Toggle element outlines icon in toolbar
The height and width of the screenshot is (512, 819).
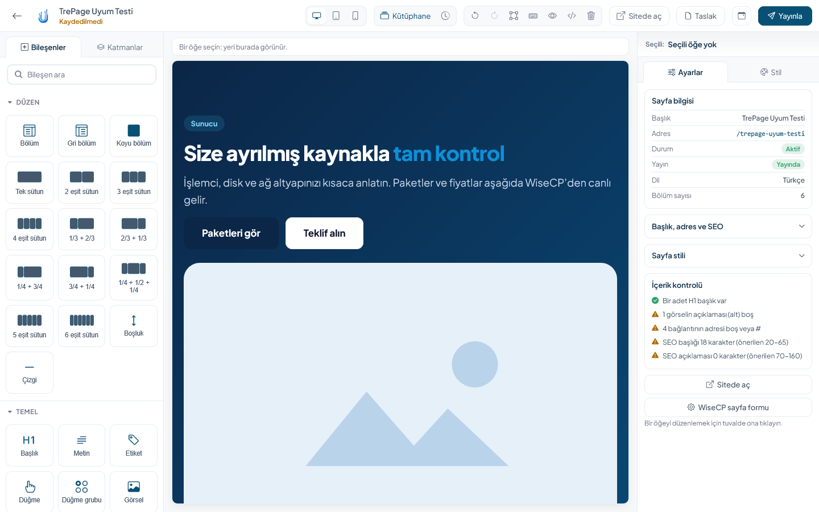(514, 16)
